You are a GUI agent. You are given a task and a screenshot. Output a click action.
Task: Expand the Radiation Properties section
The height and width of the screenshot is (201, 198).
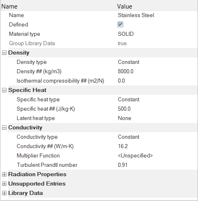[x=4, y=175]
